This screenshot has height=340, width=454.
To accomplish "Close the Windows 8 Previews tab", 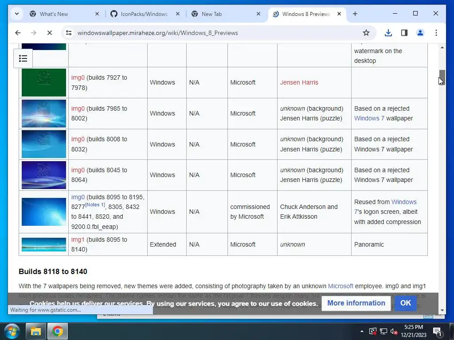I will 339,14.
